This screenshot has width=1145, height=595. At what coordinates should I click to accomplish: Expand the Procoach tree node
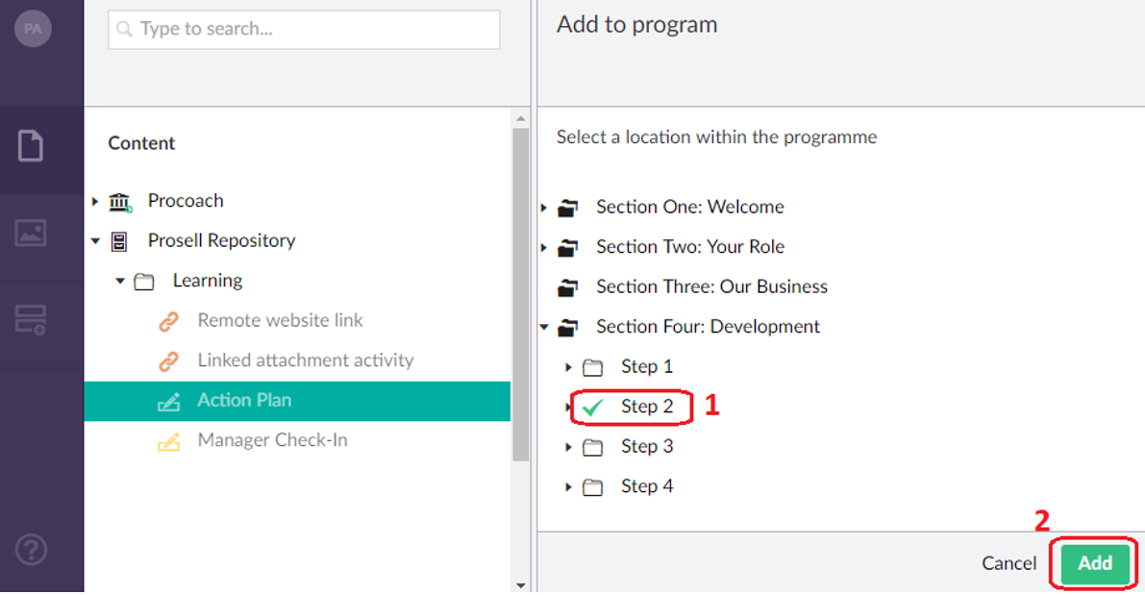pos(94,201)
